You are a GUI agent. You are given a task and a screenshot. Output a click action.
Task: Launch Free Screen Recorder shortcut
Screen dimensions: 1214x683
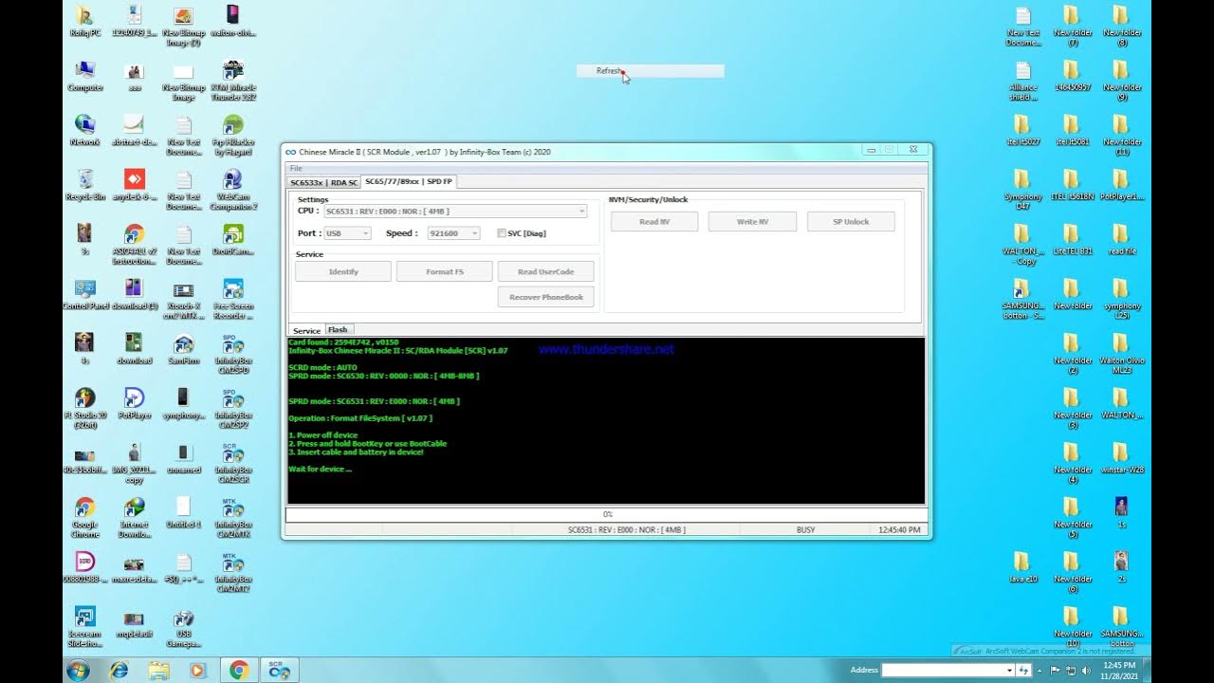pos(233,298)
